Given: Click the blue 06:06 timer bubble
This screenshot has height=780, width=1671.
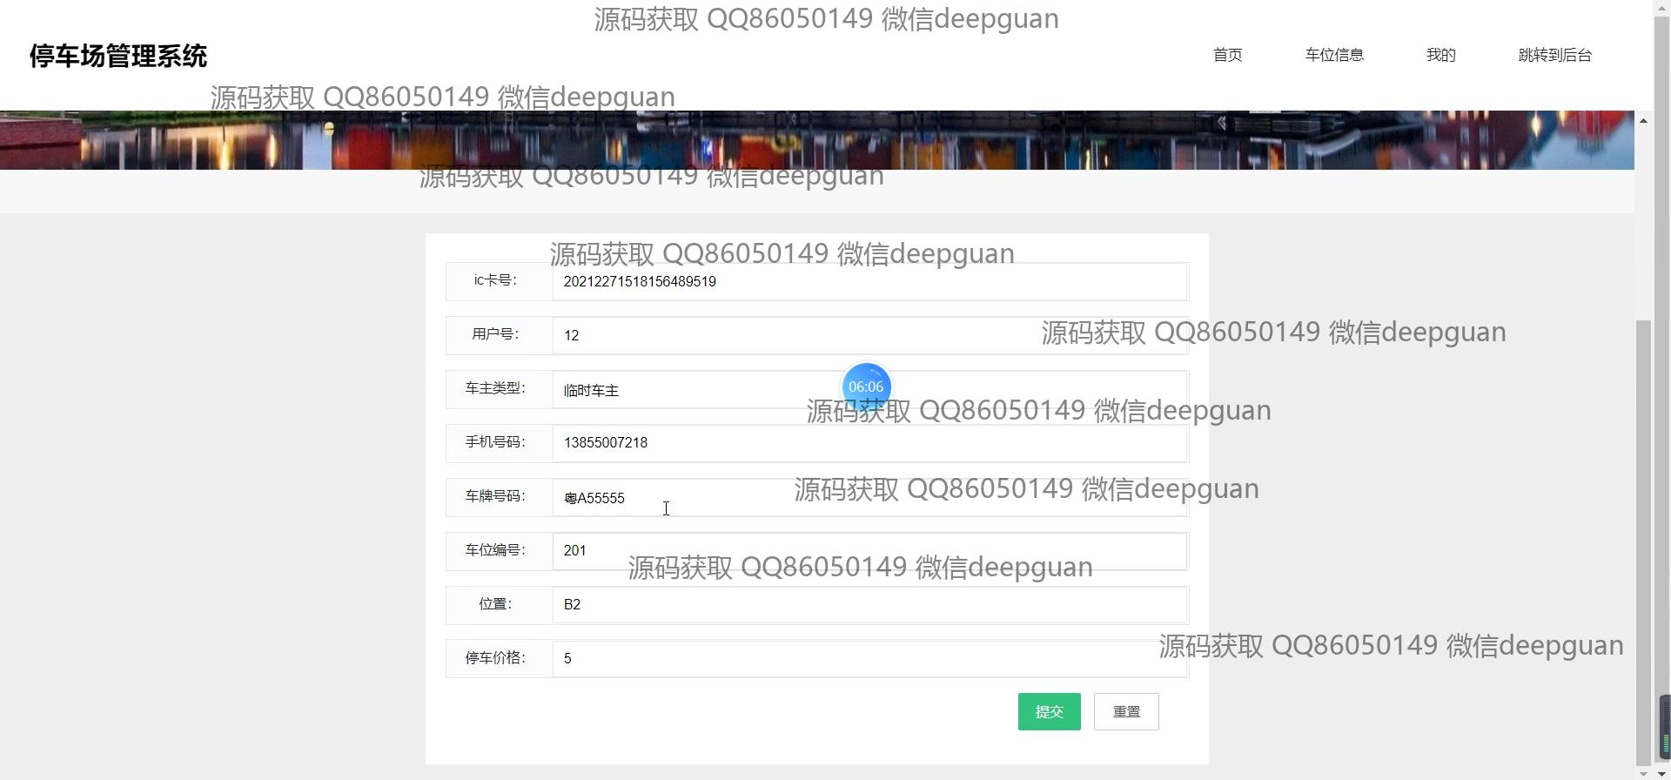Looking at the screenshot, I should [x=866, y=387].
